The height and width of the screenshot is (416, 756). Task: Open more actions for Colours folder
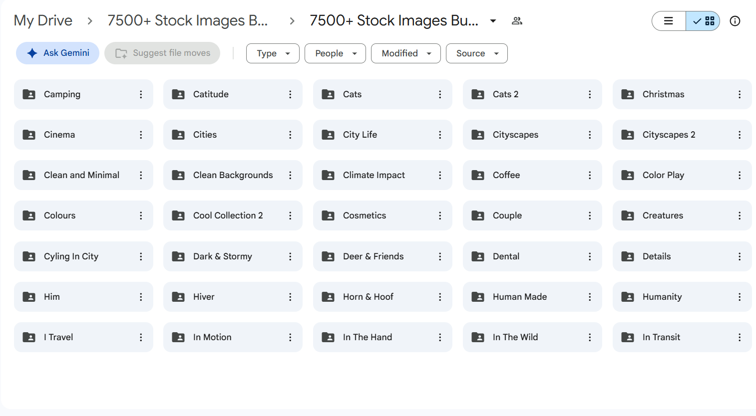point(141,215)
